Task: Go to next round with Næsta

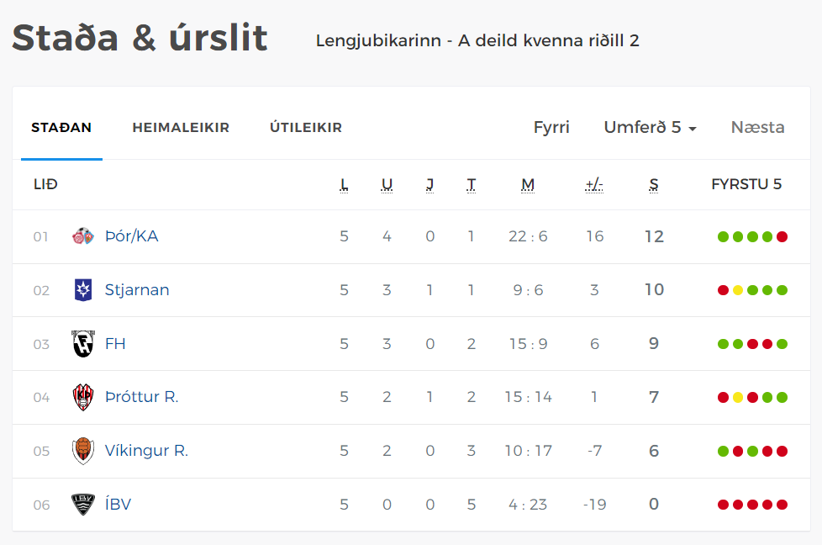Action: [x=757, y=128]
